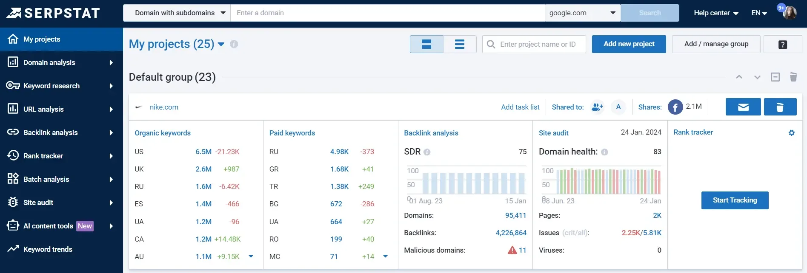Click Add task list link

coord(520,107)
